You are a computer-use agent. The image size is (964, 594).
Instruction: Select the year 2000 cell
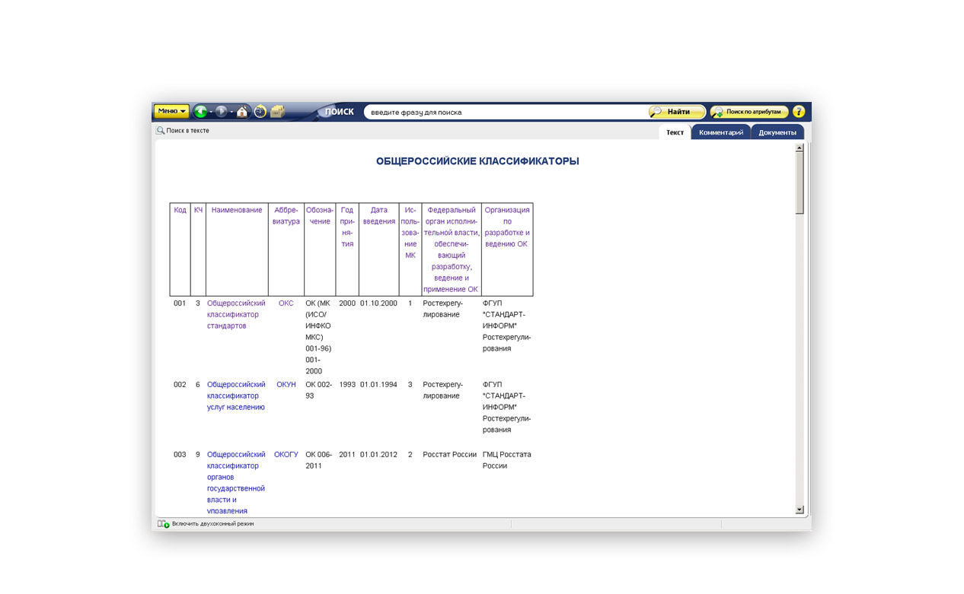[x=347, y=303]
